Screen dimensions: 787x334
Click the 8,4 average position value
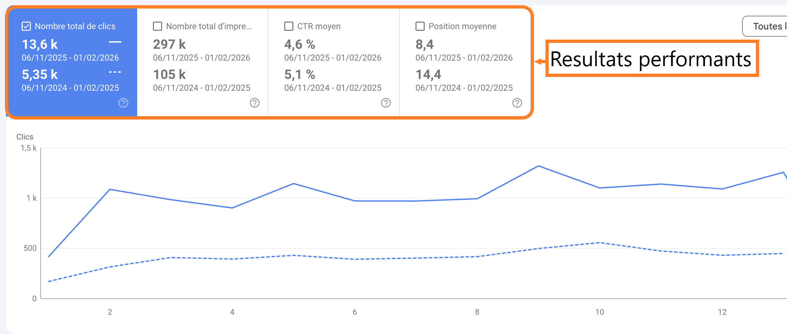point(424,44)
